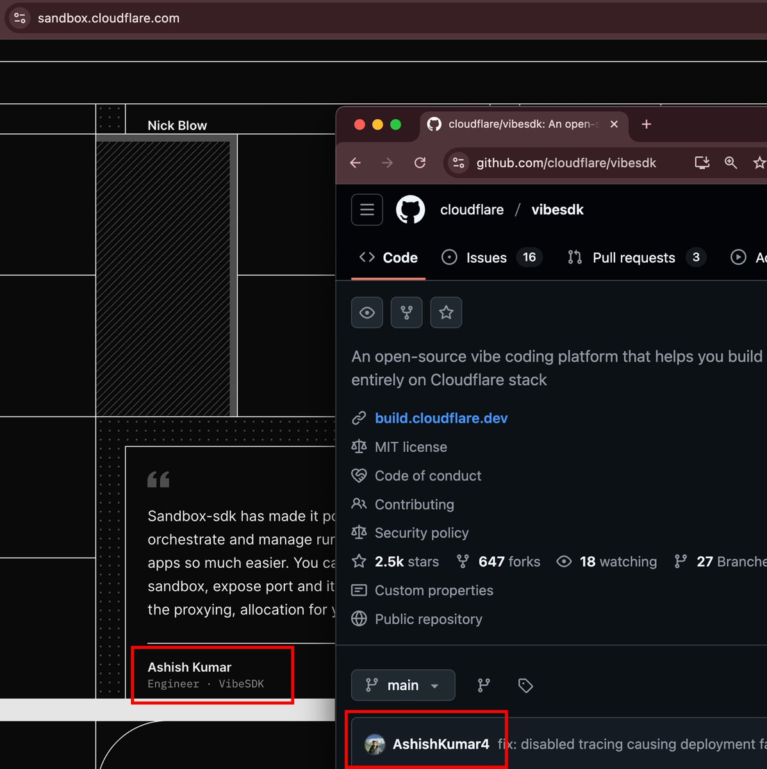Viewport: 767px width, 769px height.
Task: Star the repository with star button
Action: (x=447, y=313)
